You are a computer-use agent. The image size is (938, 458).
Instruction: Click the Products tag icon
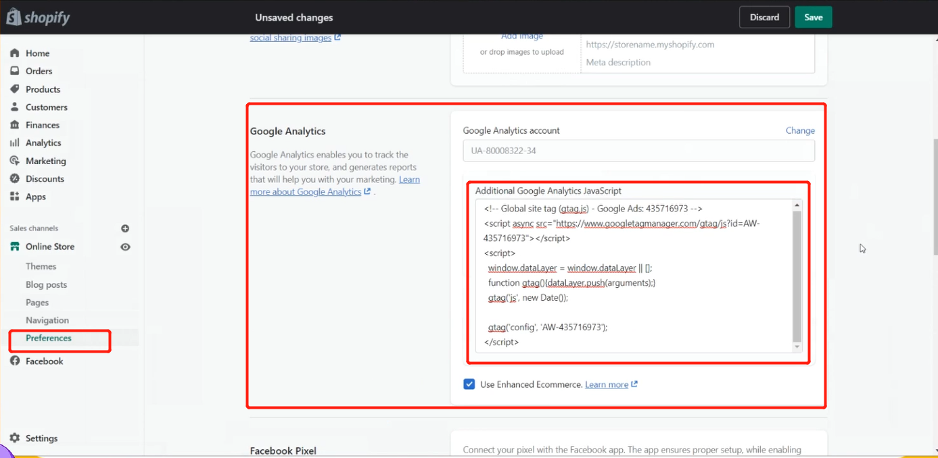pos(14,89)
